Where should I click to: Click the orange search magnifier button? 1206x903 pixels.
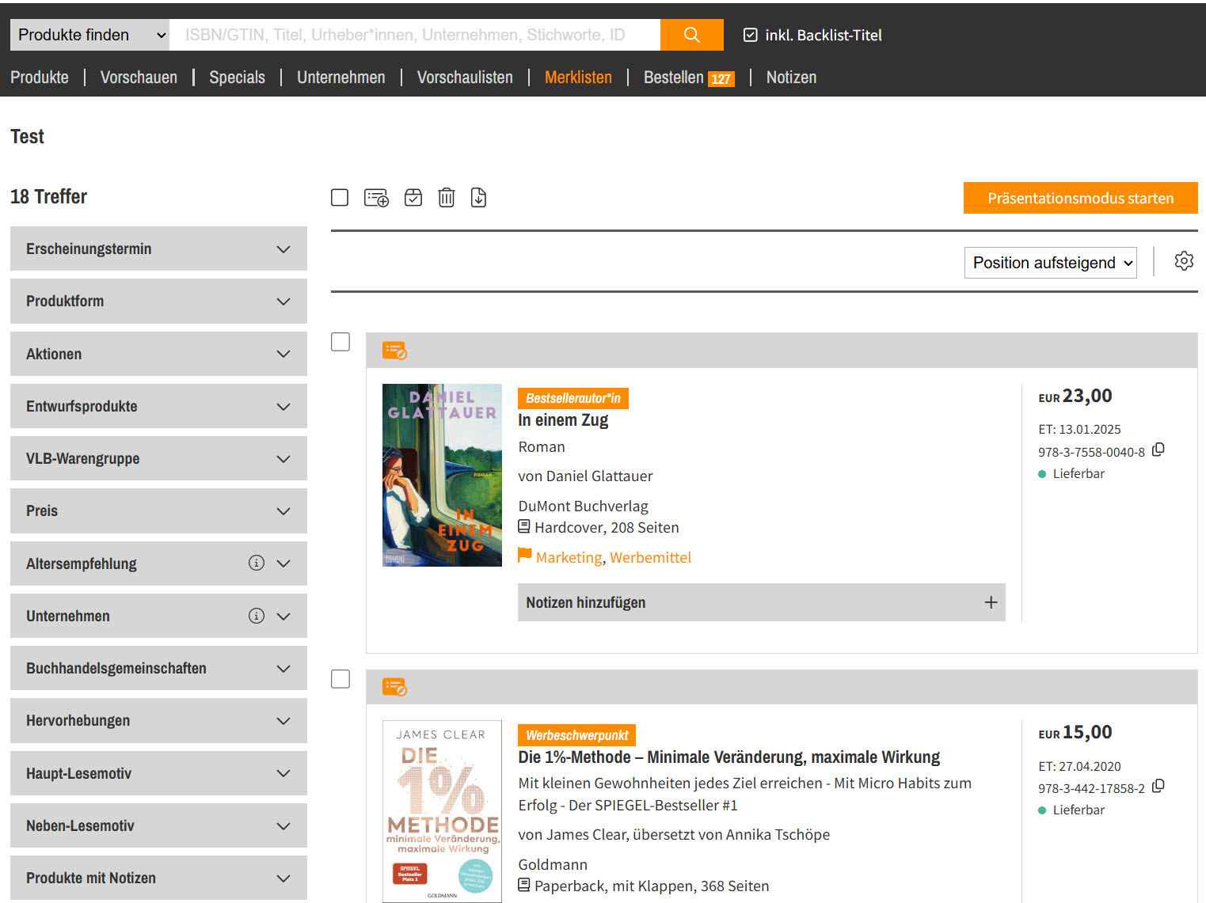click(691, 35)
